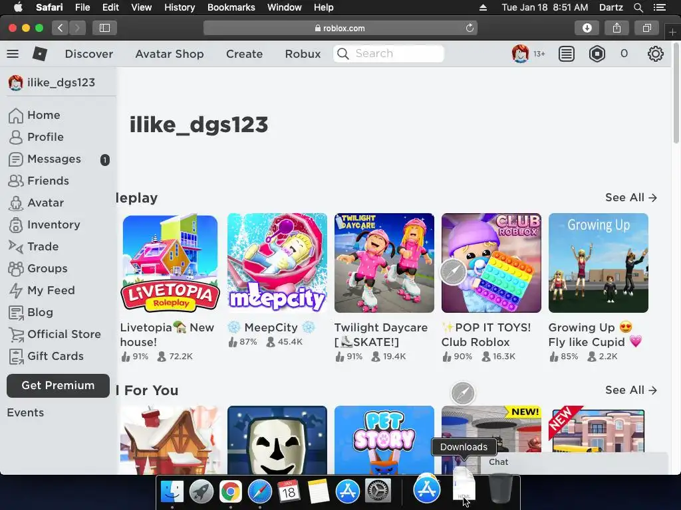Click the Get Premium button
Viewport: 681px width, 510px height.
[59, 386]
